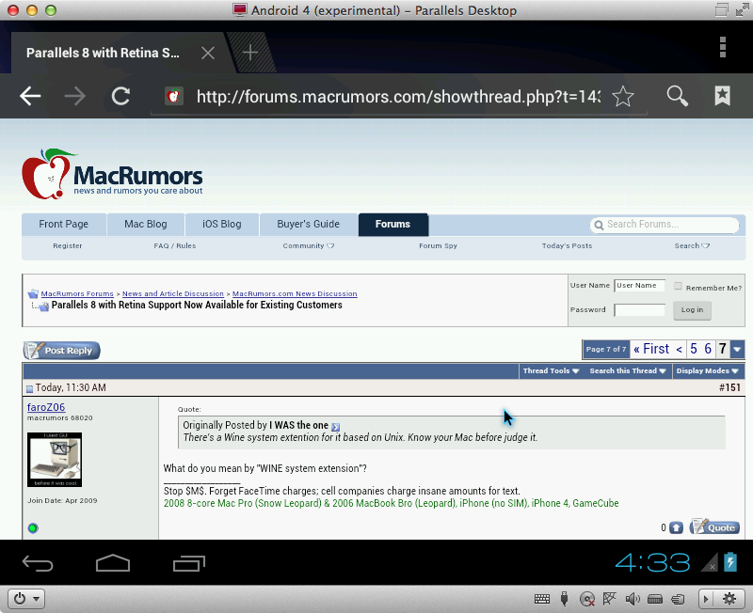Click the Search Forums input field
Viewport: 753px width, 613px height.
665,225
